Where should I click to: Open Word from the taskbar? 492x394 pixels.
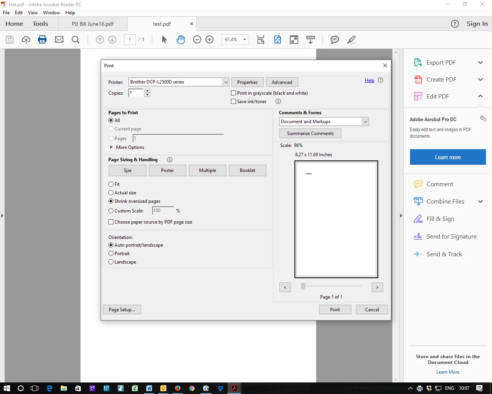click(x=149, y=388)
